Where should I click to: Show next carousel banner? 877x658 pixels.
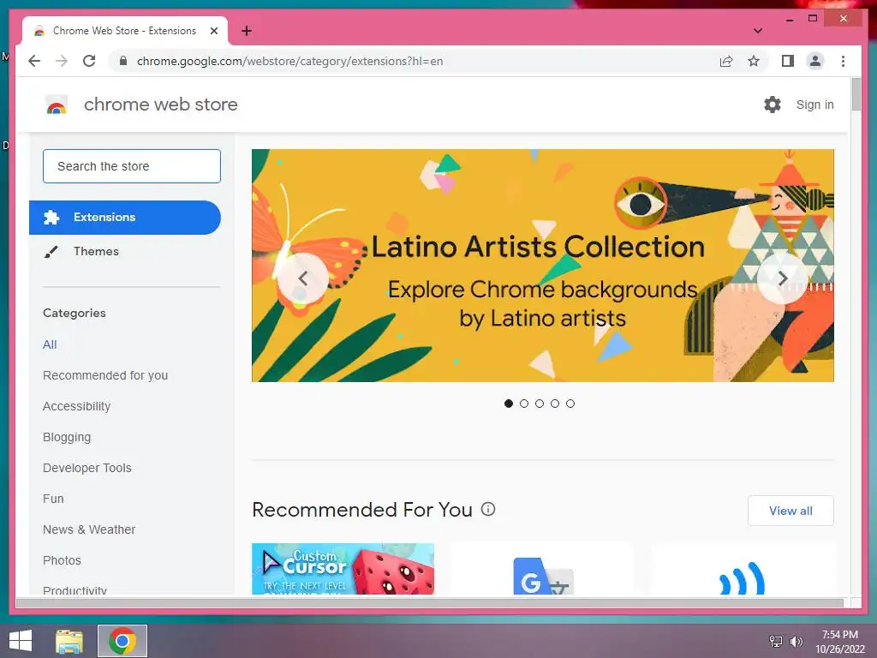[783, 278]
